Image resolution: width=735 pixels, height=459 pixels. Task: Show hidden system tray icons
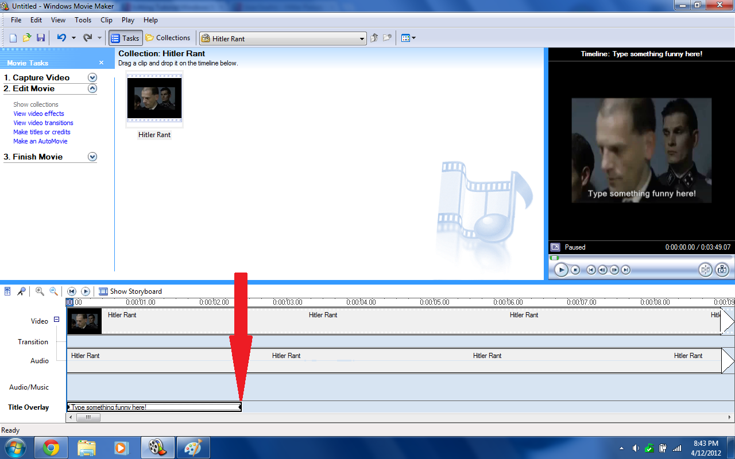(622, 448)
